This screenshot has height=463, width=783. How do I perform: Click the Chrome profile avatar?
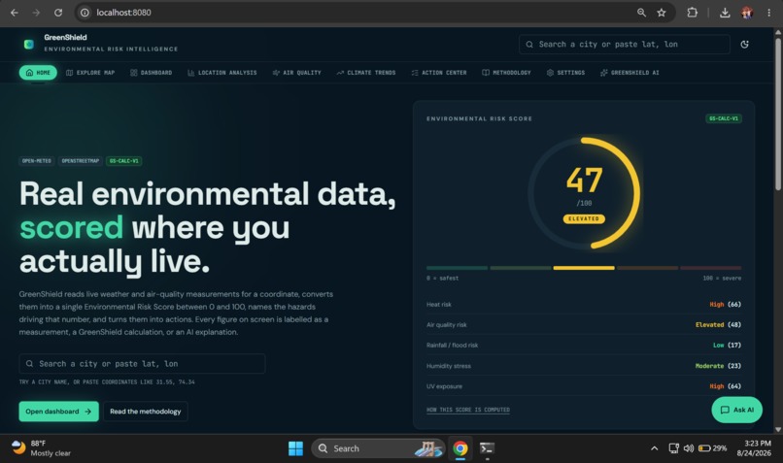(746, 13)
